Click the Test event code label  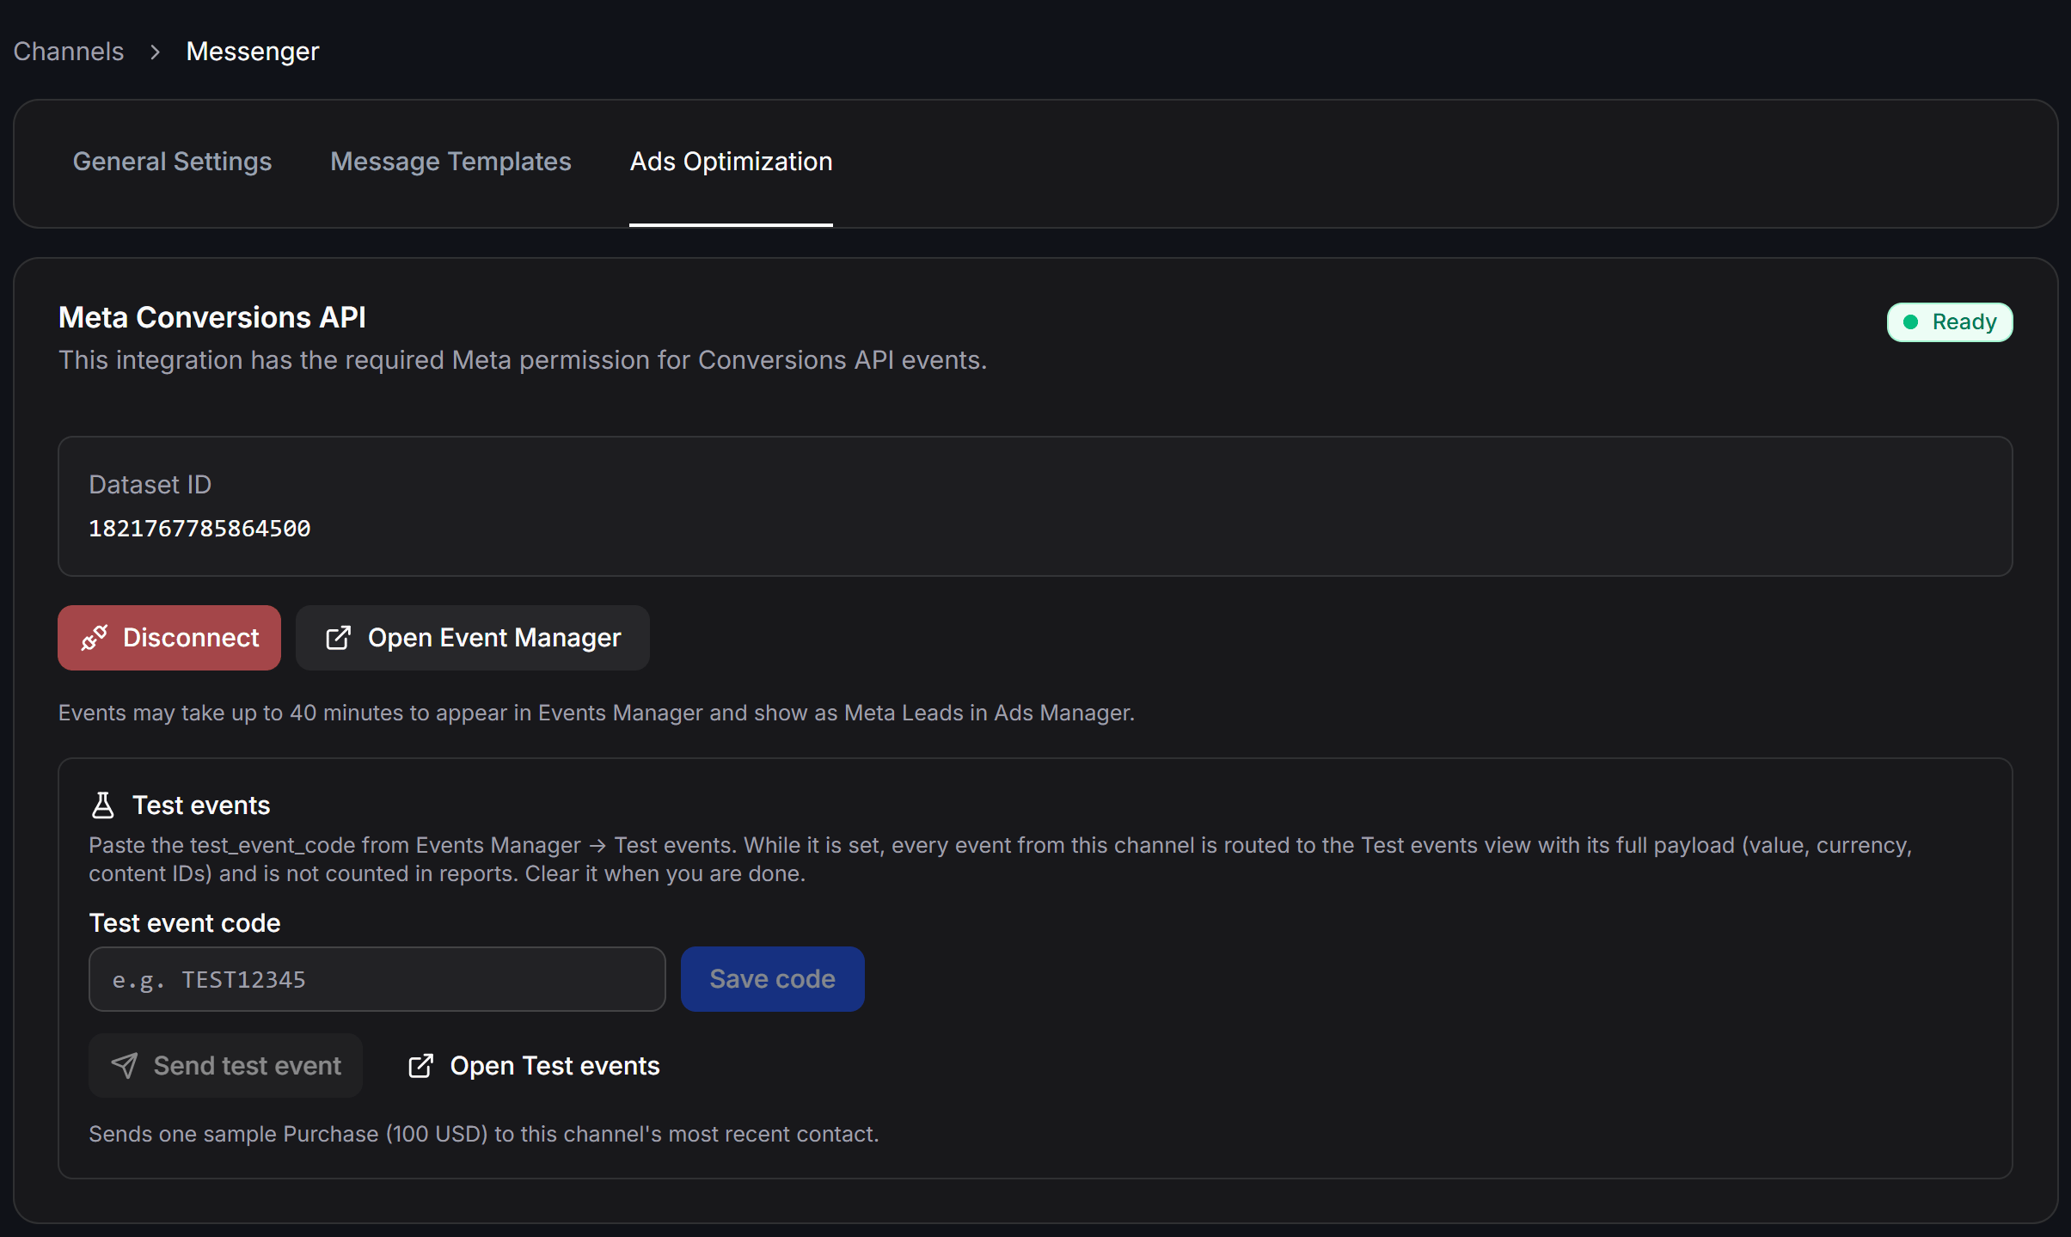click(185, 923)
